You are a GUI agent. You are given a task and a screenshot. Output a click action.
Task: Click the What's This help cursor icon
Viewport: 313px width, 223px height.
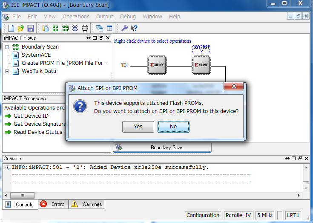tap(134, 28)
